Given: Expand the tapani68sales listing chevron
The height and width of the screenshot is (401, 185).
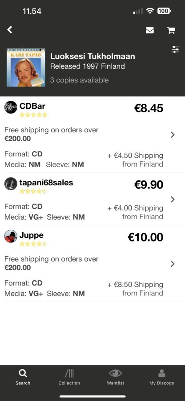Looking at the screenshot, I should click(x=173, y=199).
